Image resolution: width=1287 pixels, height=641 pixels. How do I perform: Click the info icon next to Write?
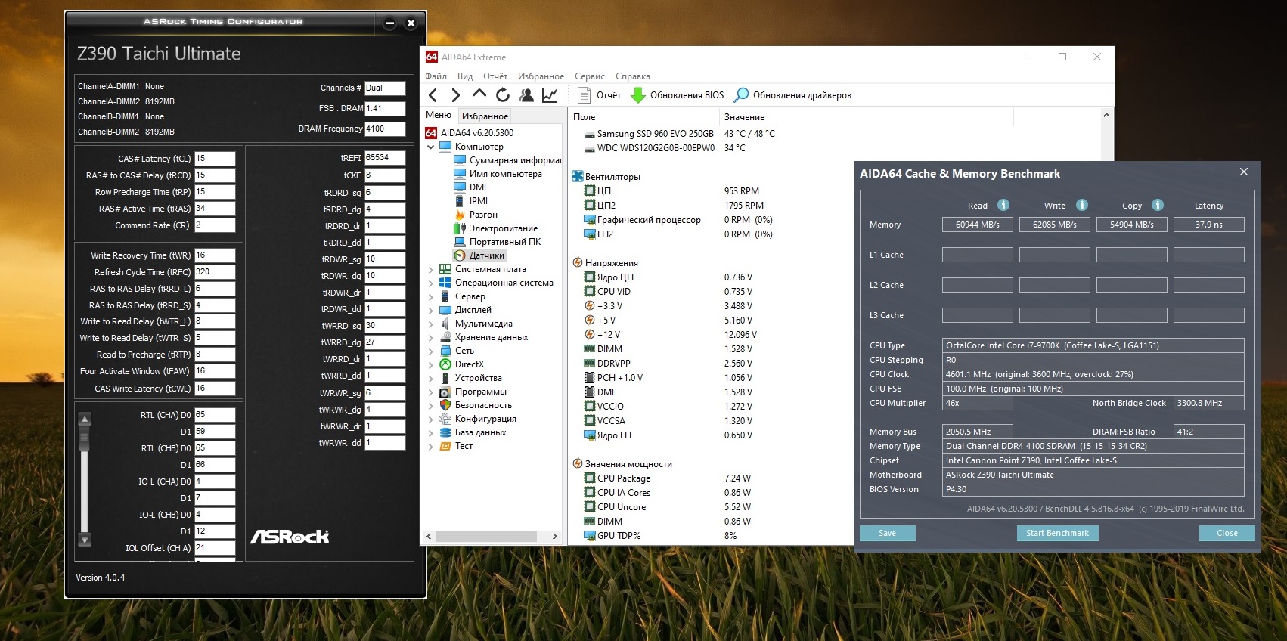point(1082,205)
